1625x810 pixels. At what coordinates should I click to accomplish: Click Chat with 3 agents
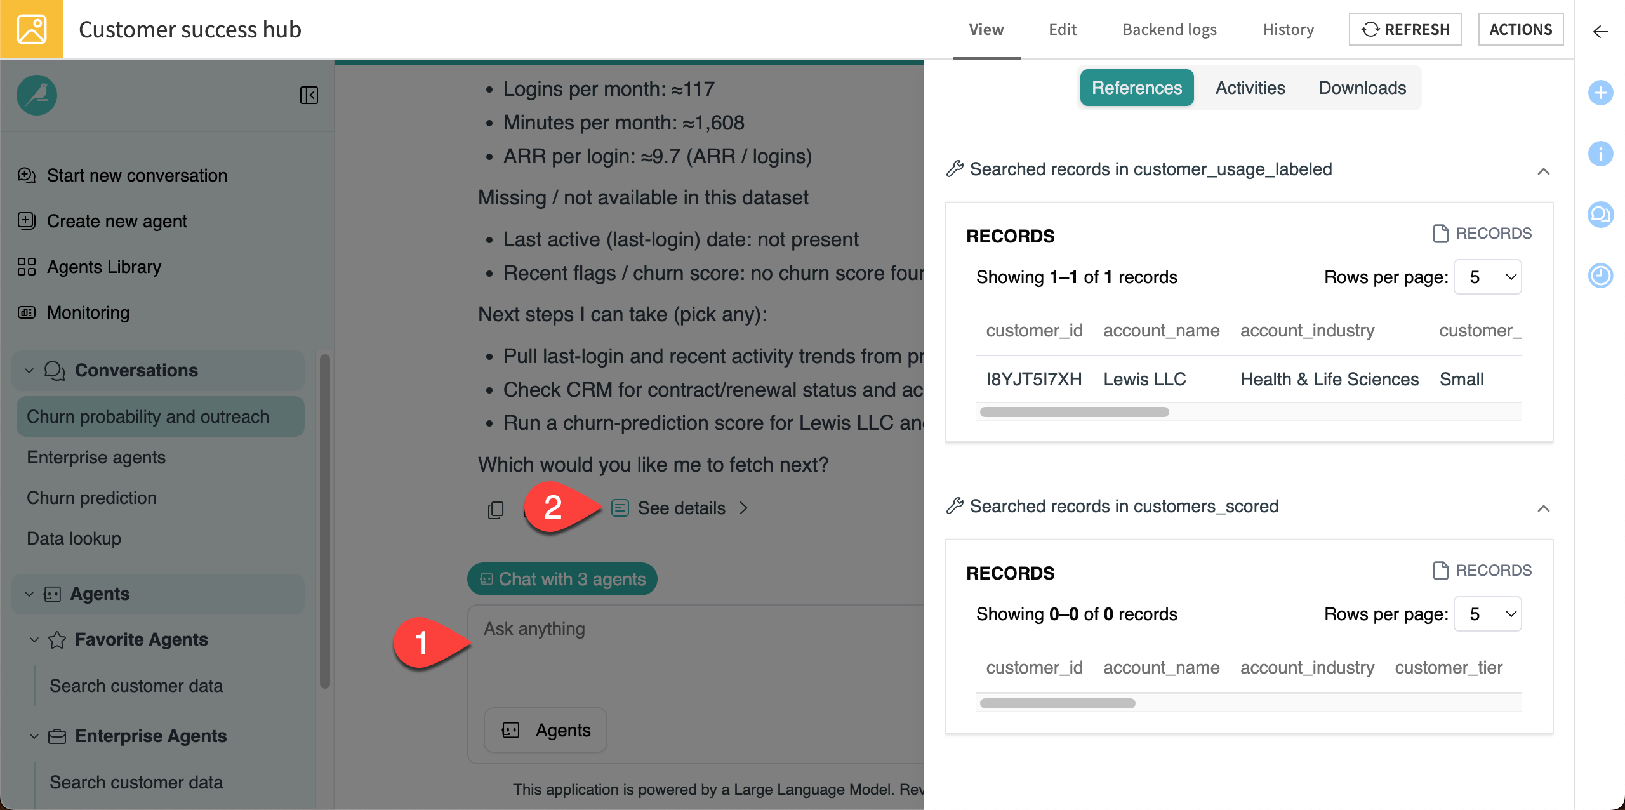[561, 578]
